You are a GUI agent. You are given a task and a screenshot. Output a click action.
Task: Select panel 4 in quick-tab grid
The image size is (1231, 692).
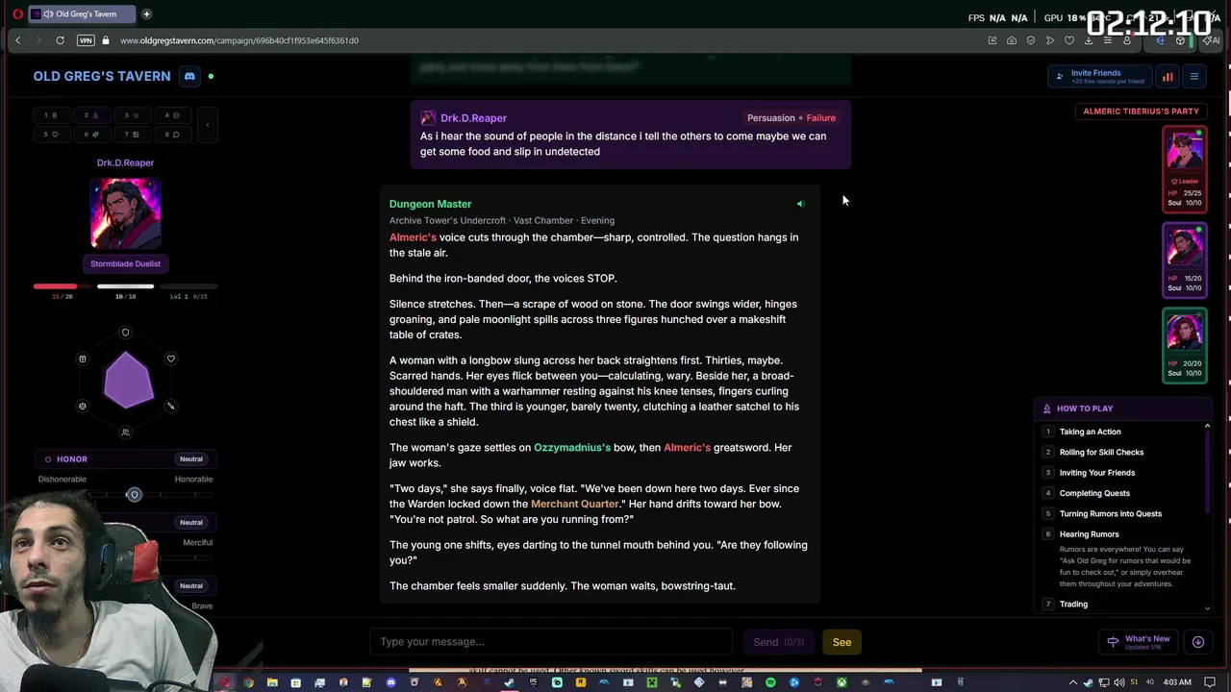coord(172,115)
